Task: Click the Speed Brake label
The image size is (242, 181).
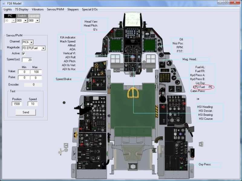Action: [x=64, y=79]
